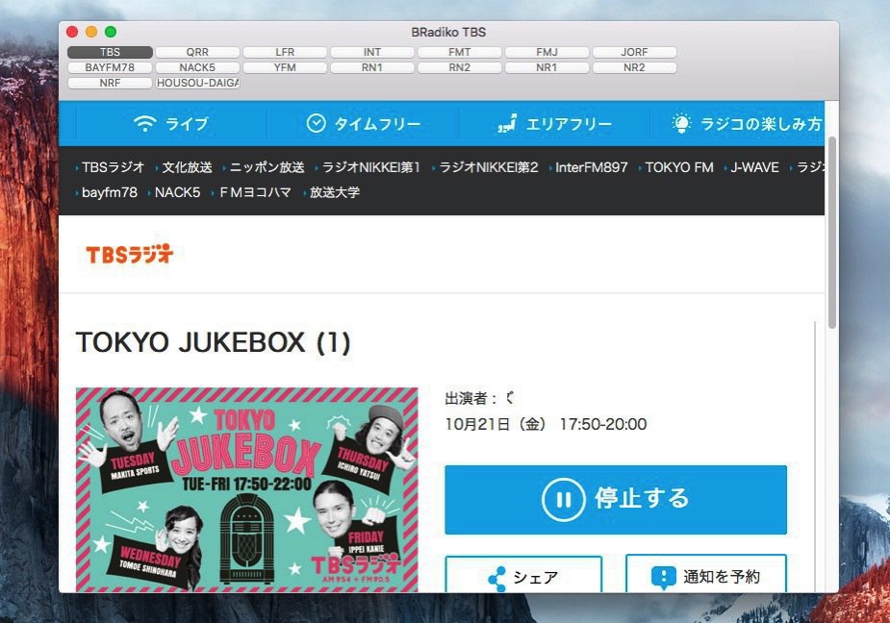Click the Timefree clock icon
The width and height of the screenshot is (890, 623).
tap(317, 123)
